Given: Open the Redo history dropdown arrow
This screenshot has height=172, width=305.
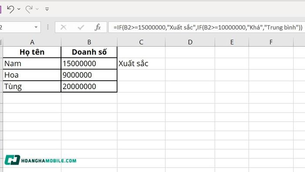Looking at the screenshot, I should coord(37,9).
